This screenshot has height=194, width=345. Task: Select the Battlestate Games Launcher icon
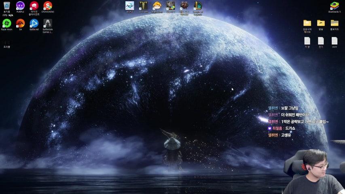[48, 23]
